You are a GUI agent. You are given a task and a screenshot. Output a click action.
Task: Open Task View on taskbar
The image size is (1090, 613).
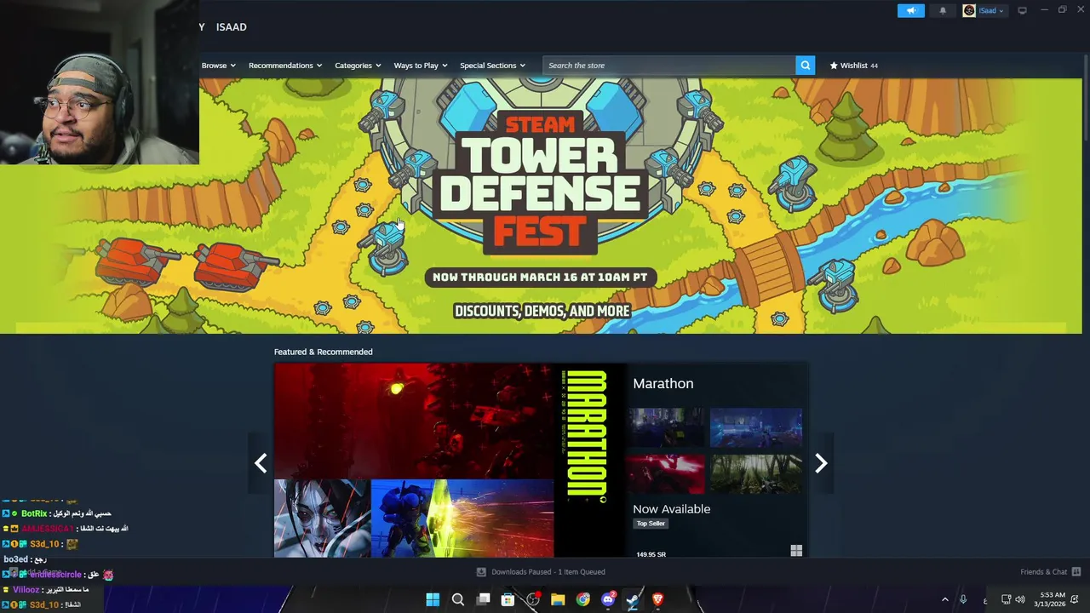point(483,599)
